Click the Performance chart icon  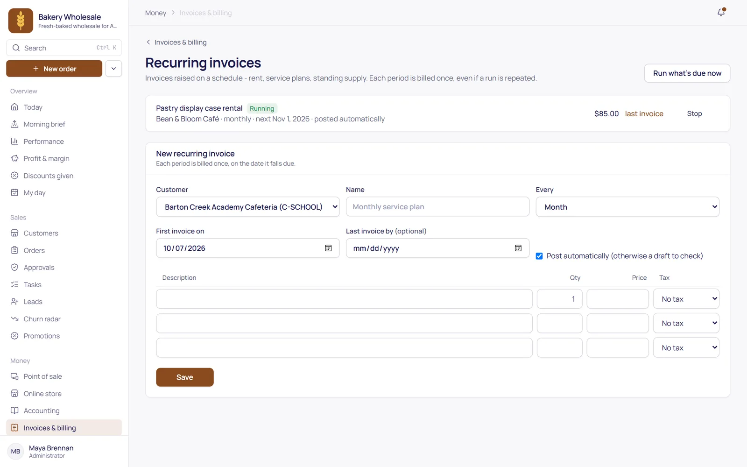[14, 141]
